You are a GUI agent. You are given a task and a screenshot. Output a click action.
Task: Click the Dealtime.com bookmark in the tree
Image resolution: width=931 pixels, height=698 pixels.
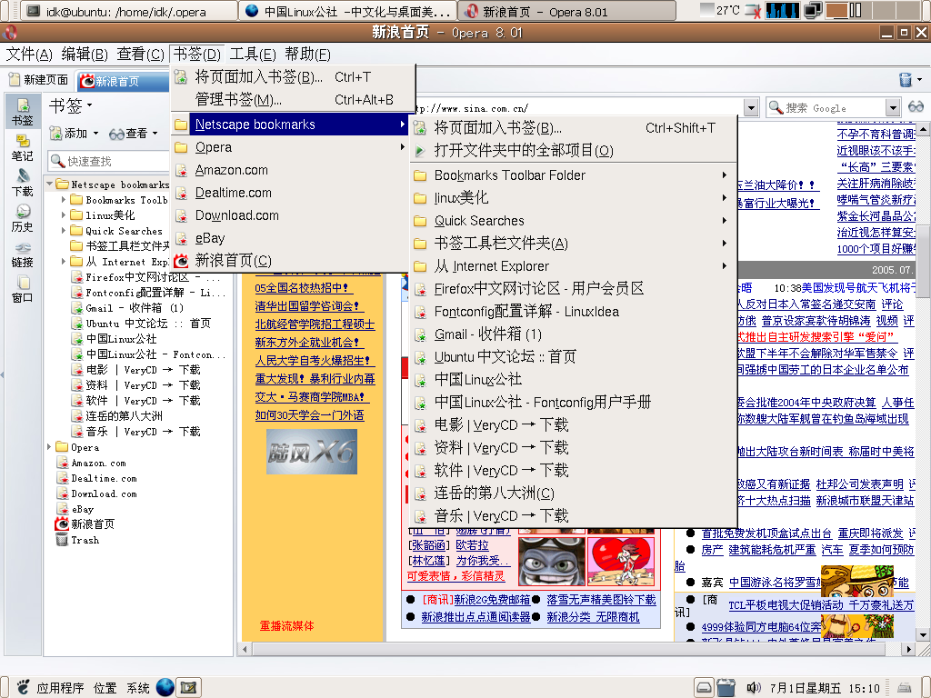[104, 478]
